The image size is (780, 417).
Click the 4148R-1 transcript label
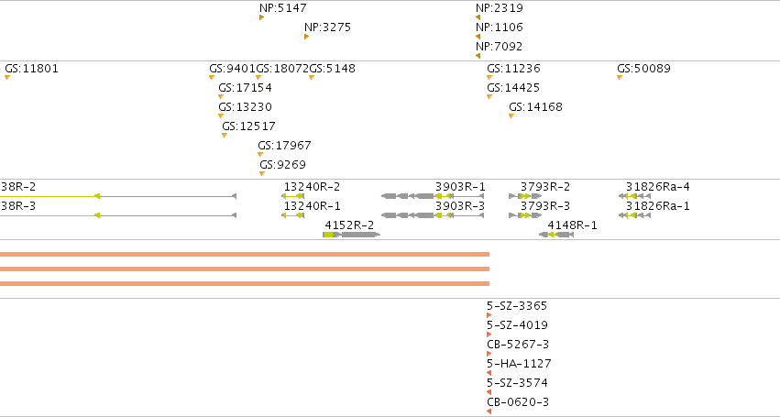(573, 225)
